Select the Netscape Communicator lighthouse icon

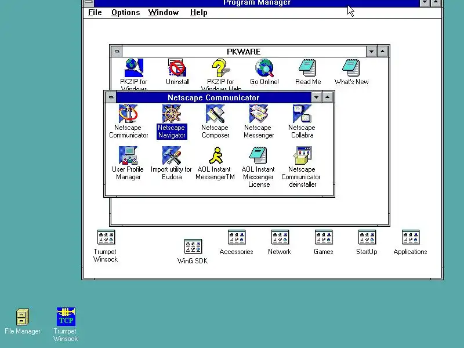[128, 114]
